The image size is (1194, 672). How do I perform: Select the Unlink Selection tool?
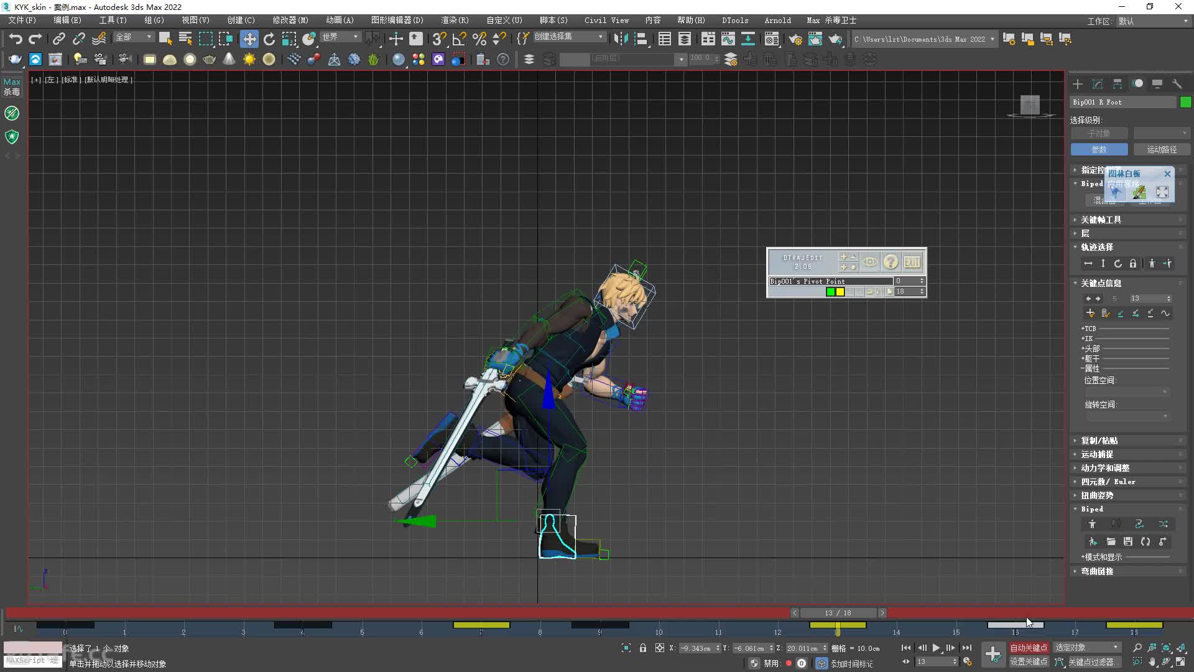pos(79,39)
